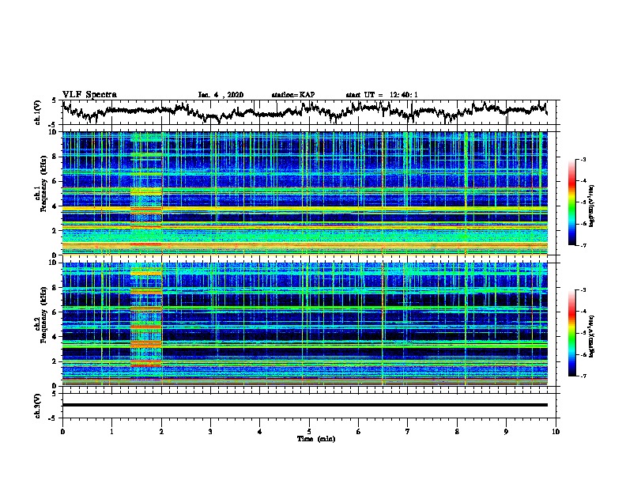Screen dimensions: 626x484
Task: Click the "-3" label atop the ch.1 color bar
Action: [583, 159]
